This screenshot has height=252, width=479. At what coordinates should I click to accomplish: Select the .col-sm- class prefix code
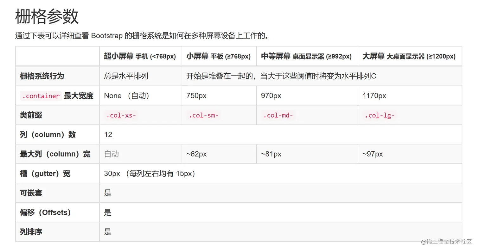203,115
